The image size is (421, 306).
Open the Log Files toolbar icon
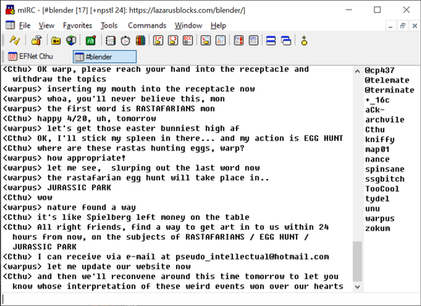pos(220,40)
